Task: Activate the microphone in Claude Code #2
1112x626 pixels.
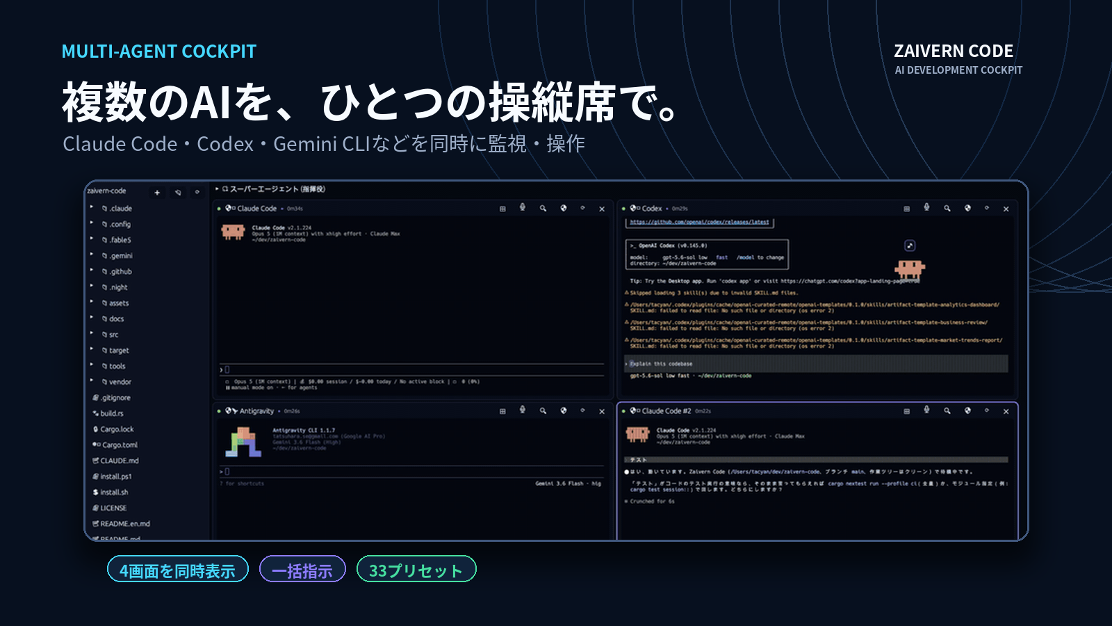Action: click(926, 410)
